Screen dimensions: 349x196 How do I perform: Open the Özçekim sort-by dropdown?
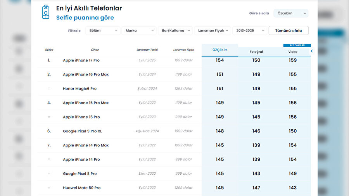tap(291, 14)
